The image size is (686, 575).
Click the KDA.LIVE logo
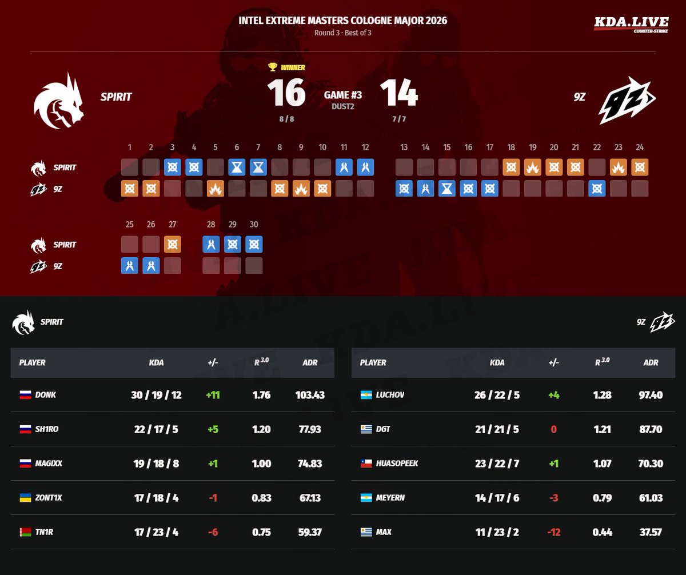click(631, 25)
